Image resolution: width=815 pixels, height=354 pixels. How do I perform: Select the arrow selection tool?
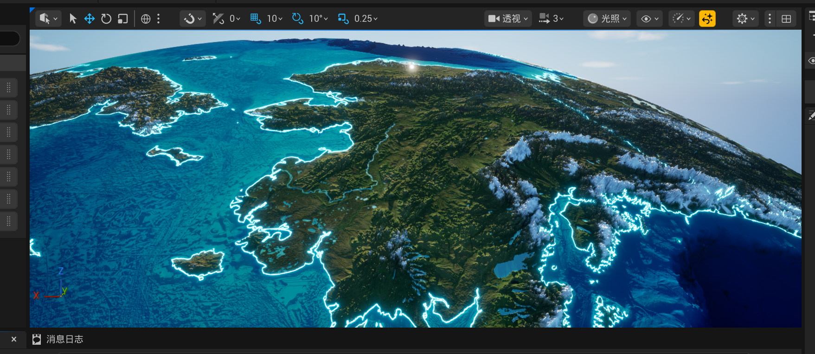pyautogui.click(x=73, y=19)
